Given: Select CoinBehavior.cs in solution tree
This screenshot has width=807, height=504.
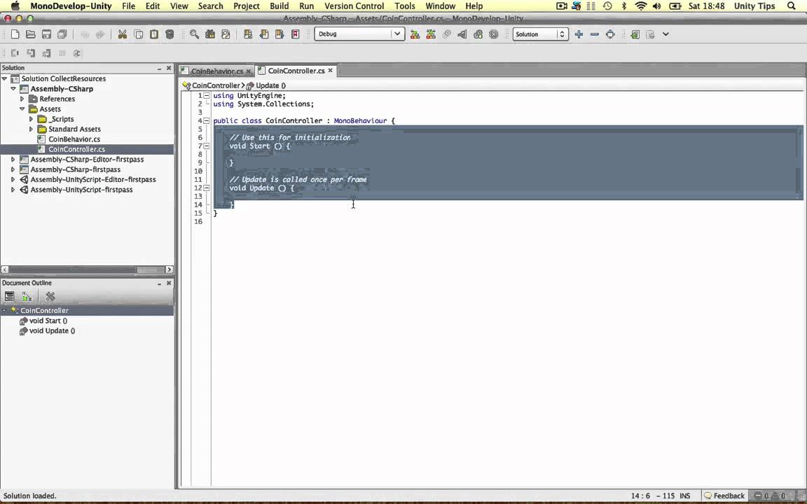Looking at the screenshot, I should pyautogui.click(x=74, y=139).
